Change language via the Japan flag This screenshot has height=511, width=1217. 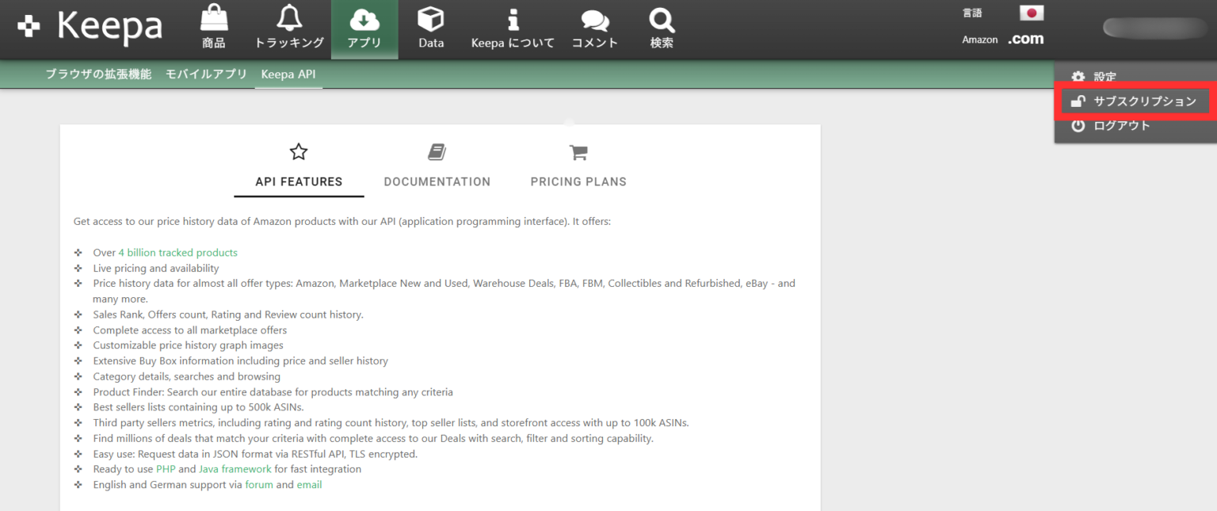tap(1031, 13)
